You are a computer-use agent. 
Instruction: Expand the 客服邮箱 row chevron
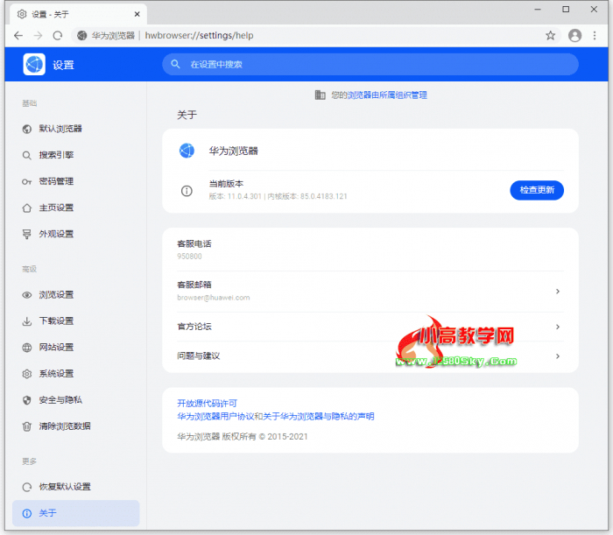pos(558,292)
